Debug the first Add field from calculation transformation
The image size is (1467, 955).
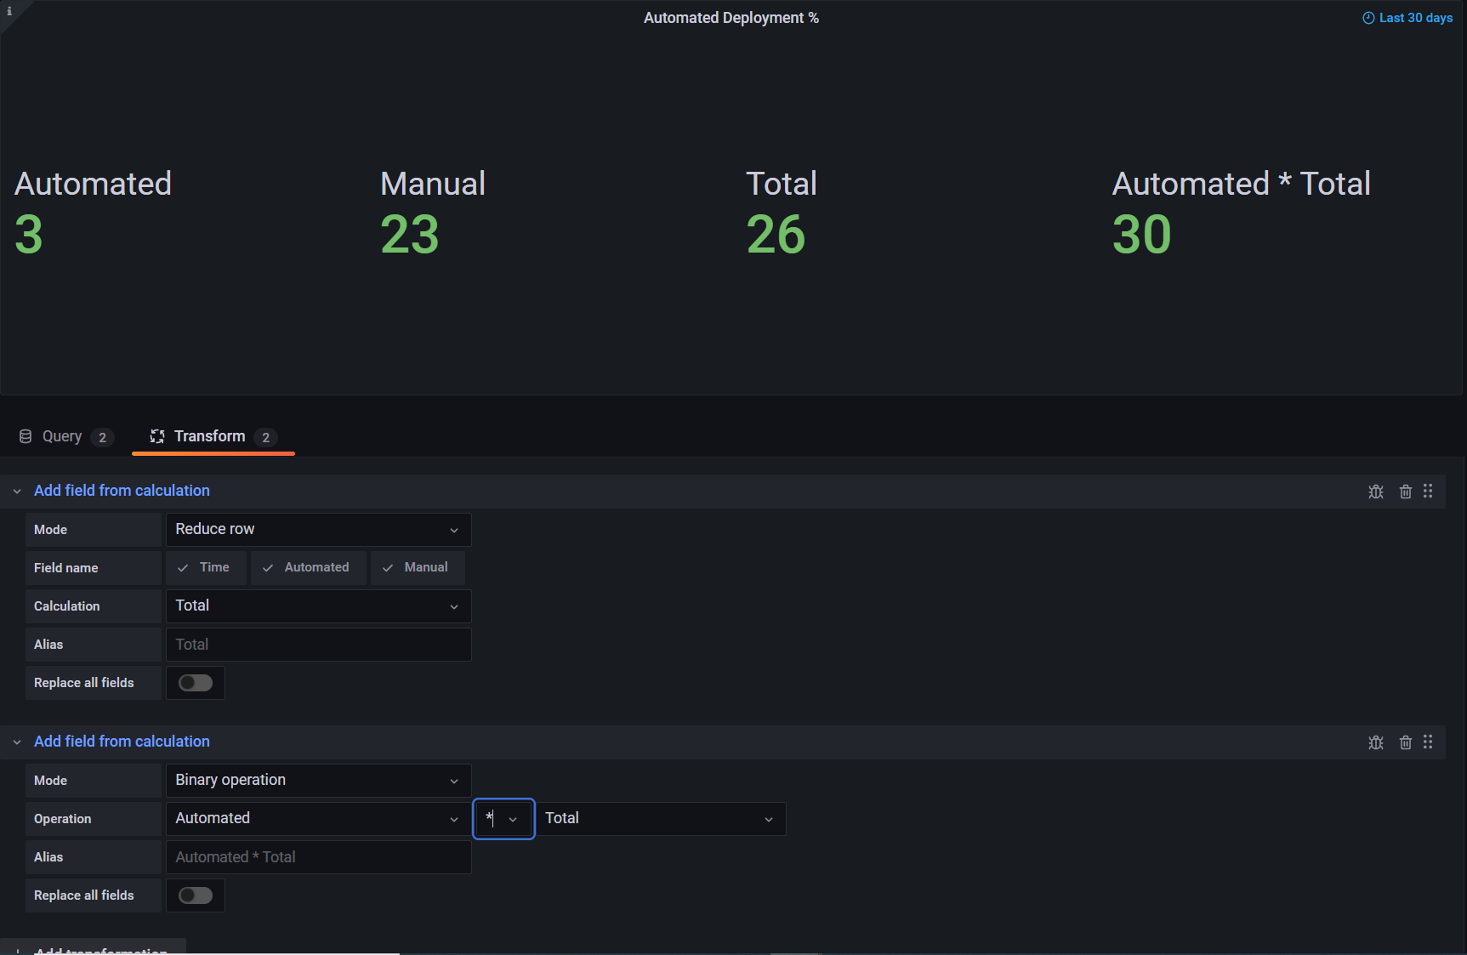pos(1376,492)
